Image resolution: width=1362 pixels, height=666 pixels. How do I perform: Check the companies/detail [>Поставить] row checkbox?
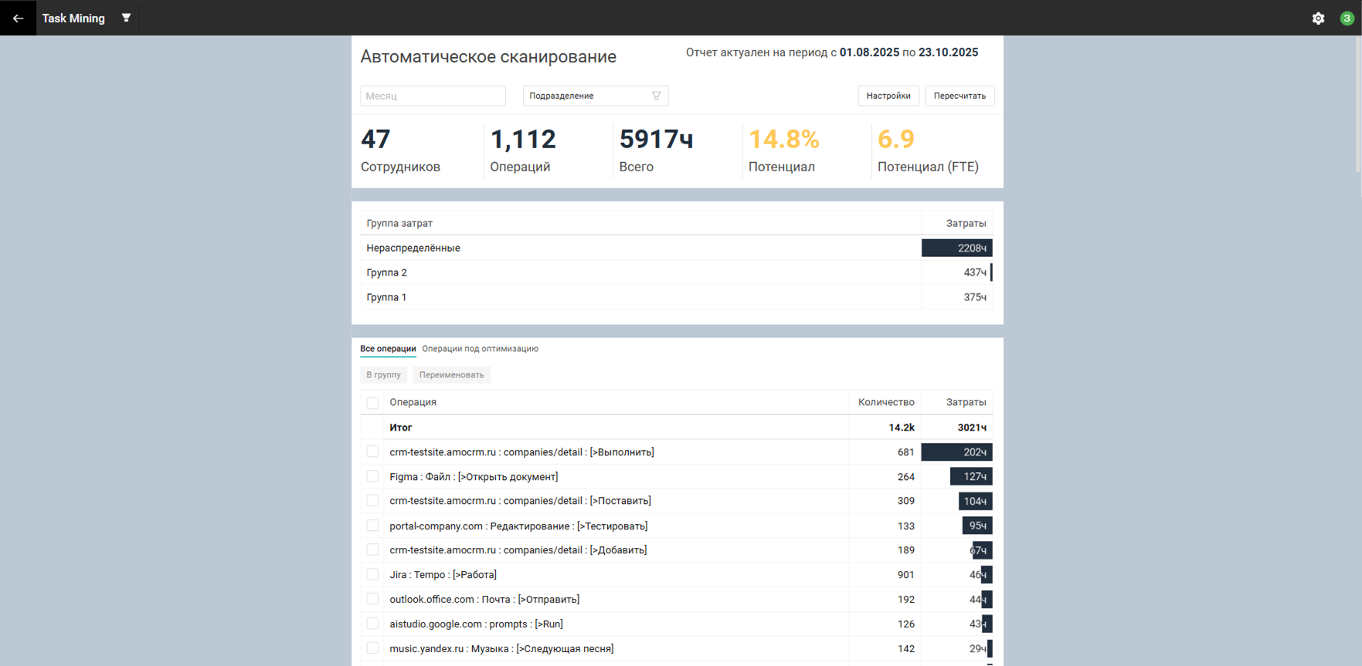[372, 501]
